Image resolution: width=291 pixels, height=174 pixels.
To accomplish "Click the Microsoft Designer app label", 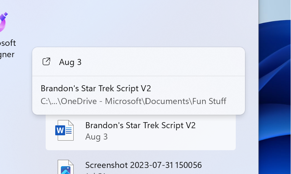I will (x=8, y=49).
